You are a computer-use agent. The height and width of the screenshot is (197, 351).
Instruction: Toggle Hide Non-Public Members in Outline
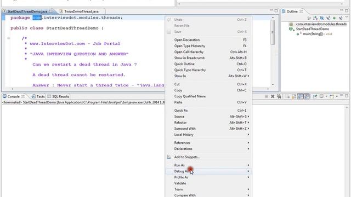click(x=334, y=18)
